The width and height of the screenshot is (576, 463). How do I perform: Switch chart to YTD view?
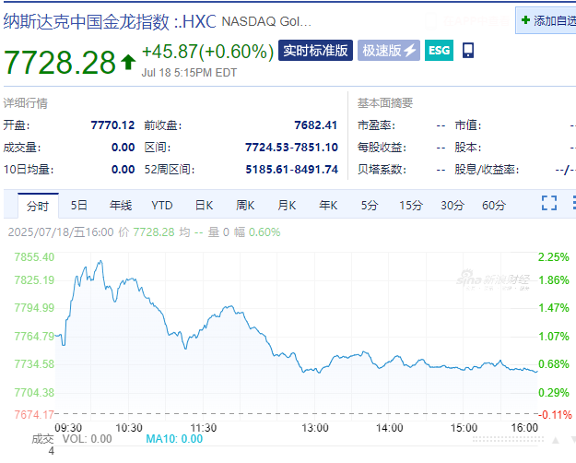point(162,205)
